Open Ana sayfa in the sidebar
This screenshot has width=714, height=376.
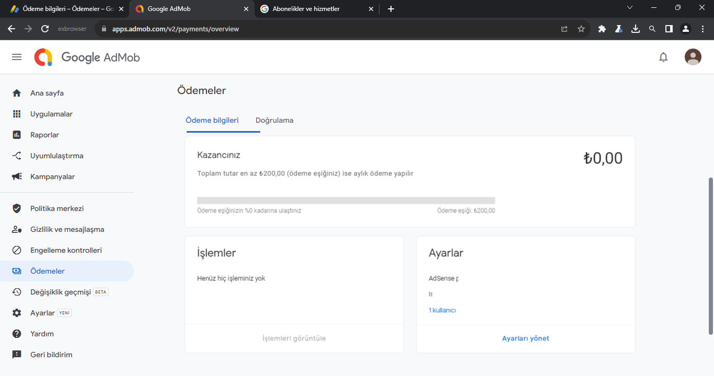pos(67,93)
